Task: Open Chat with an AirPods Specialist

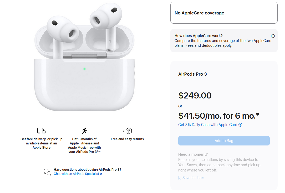Action: 77,174
